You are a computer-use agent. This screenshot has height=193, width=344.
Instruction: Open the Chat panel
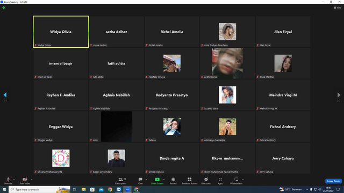140,181
